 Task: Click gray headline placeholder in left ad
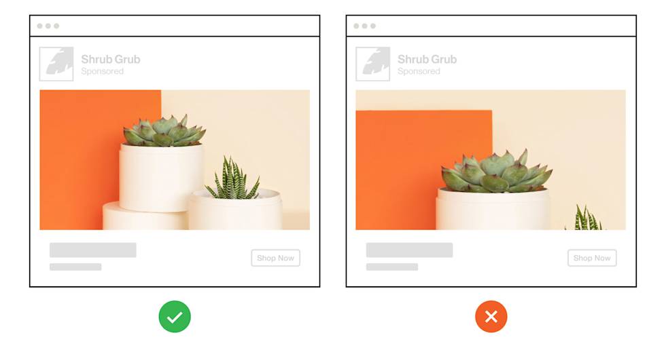point(93,250)
